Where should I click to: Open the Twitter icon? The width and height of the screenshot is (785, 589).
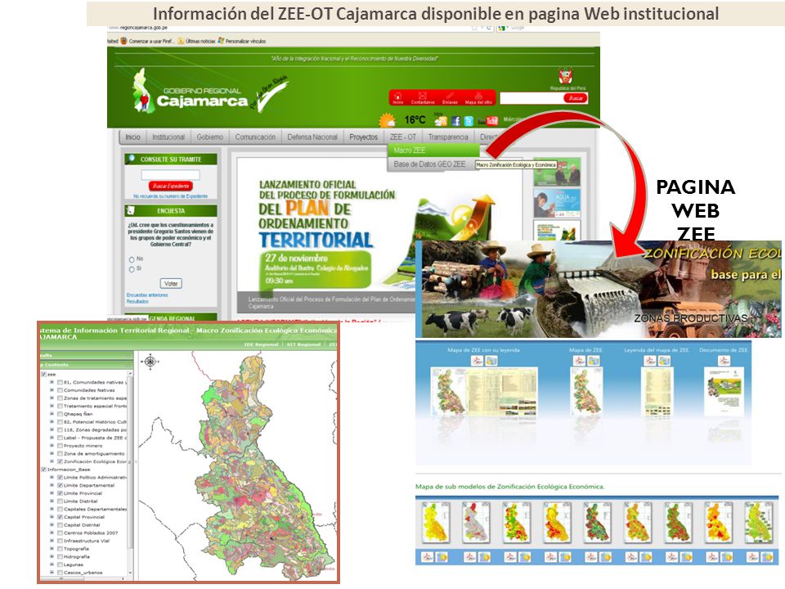tap(469, 121)
